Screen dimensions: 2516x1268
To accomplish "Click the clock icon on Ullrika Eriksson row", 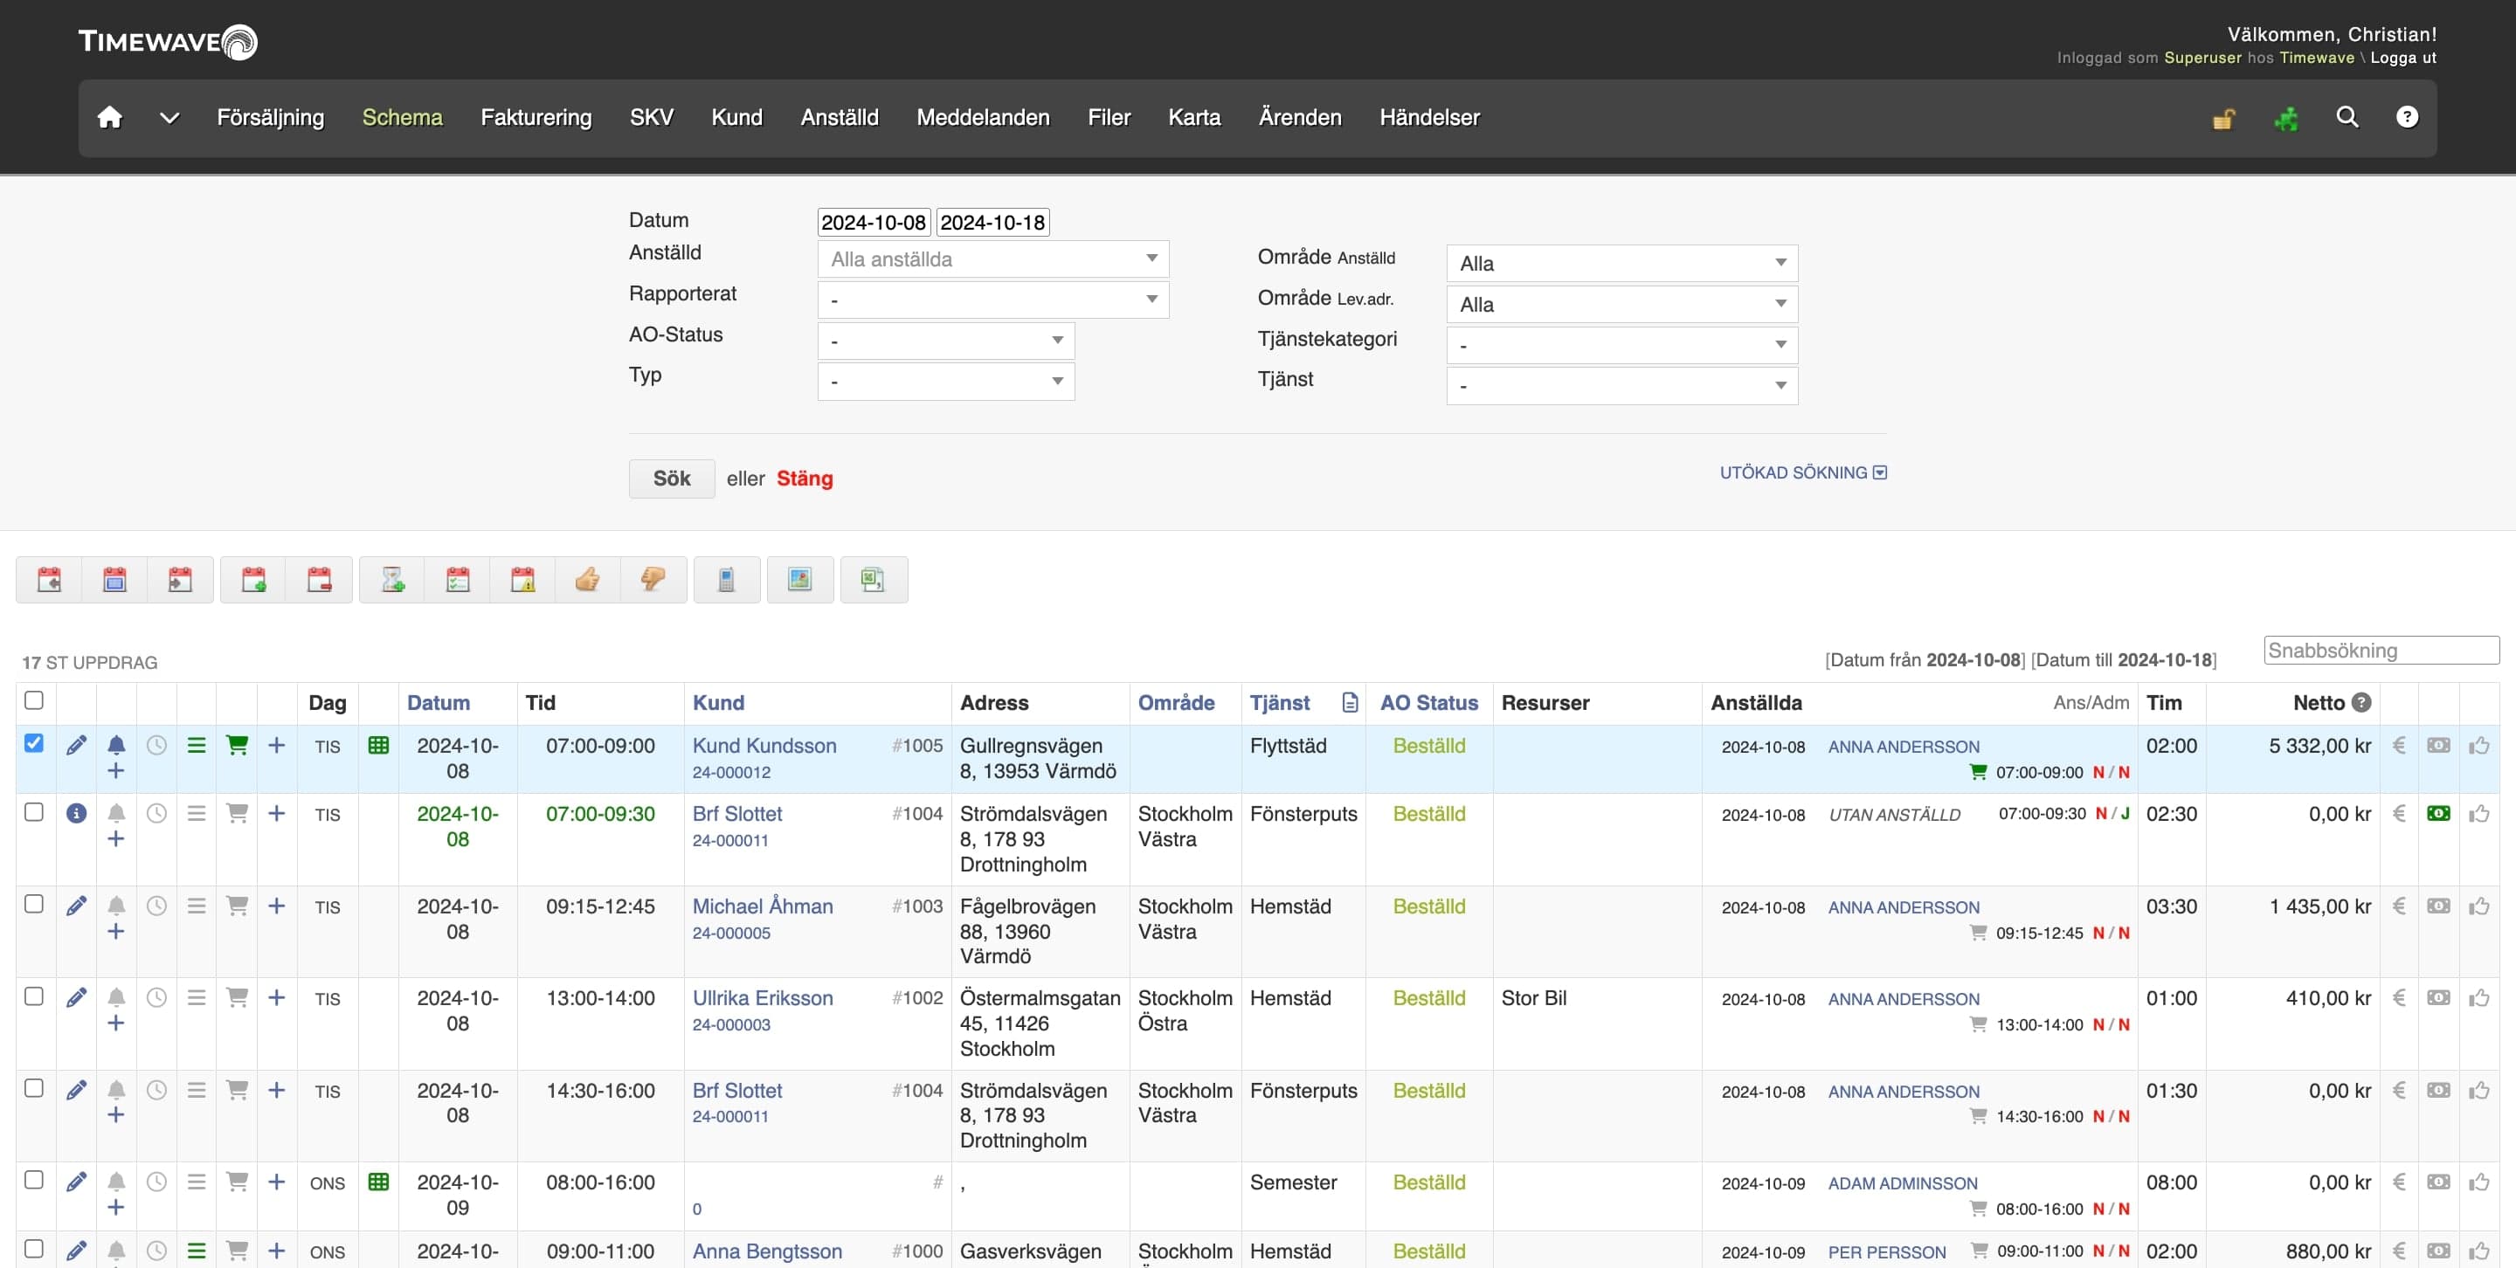I will pos(156,997).
